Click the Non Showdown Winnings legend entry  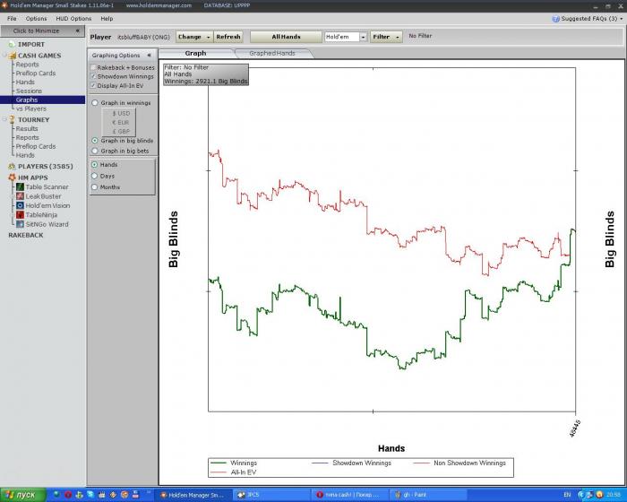tap(460, 463)
